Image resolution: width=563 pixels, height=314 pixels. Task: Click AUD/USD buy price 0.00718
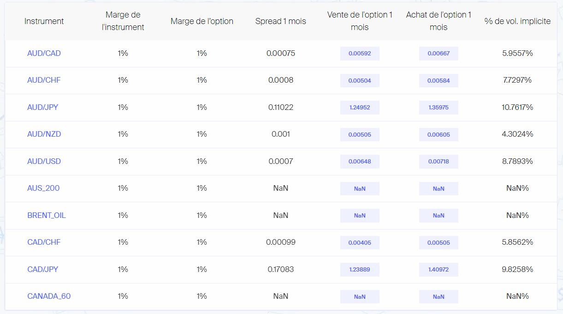point(439,162)
